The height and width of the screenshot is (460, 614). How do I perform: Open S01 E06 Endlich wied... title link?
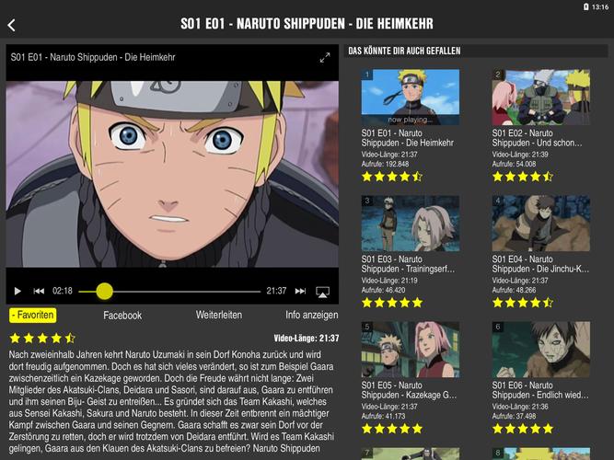(540, 390)
